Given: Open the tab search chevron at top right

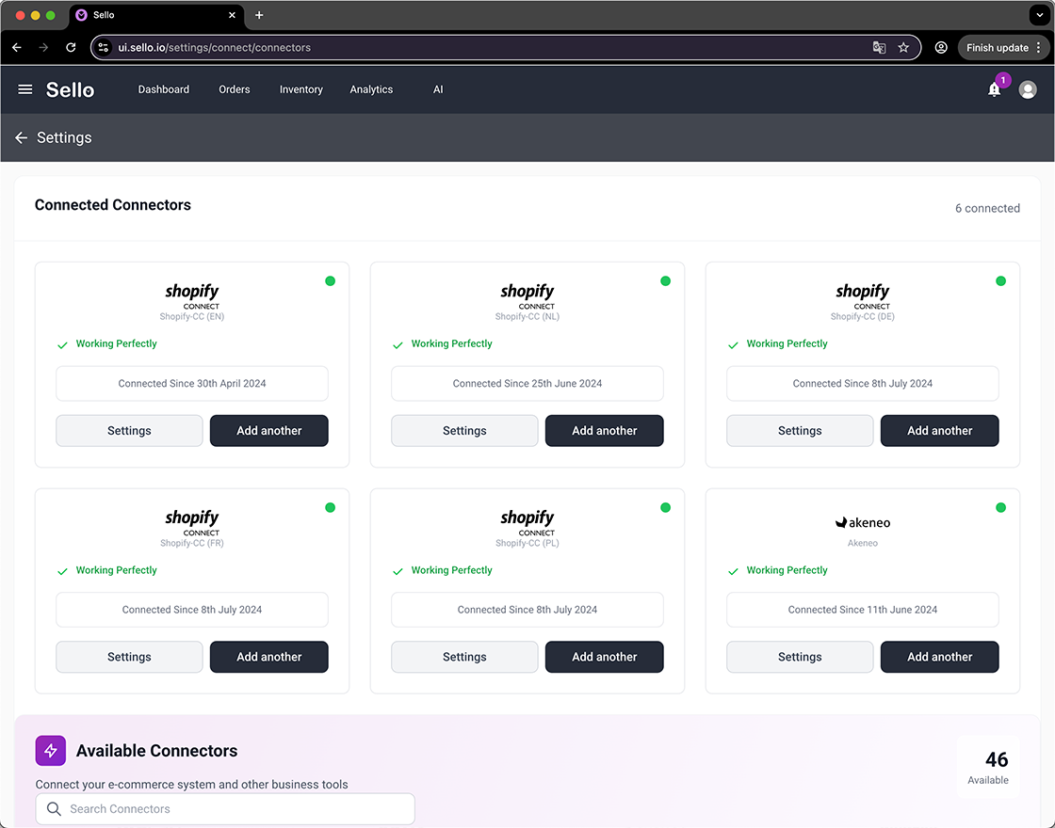Looking at the screenshot, I should (1040, 15).
